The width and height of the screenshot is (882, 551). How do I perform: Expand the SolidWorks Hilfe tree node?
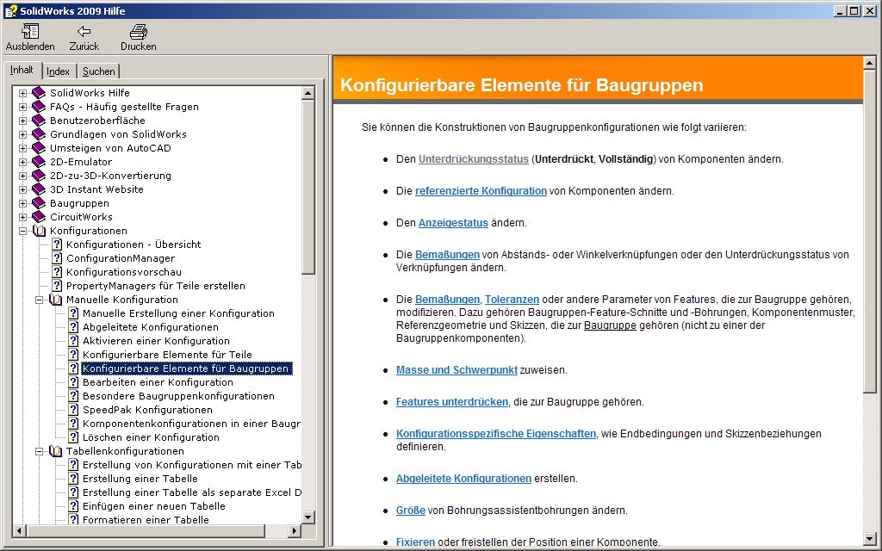(x=22, y=93)
